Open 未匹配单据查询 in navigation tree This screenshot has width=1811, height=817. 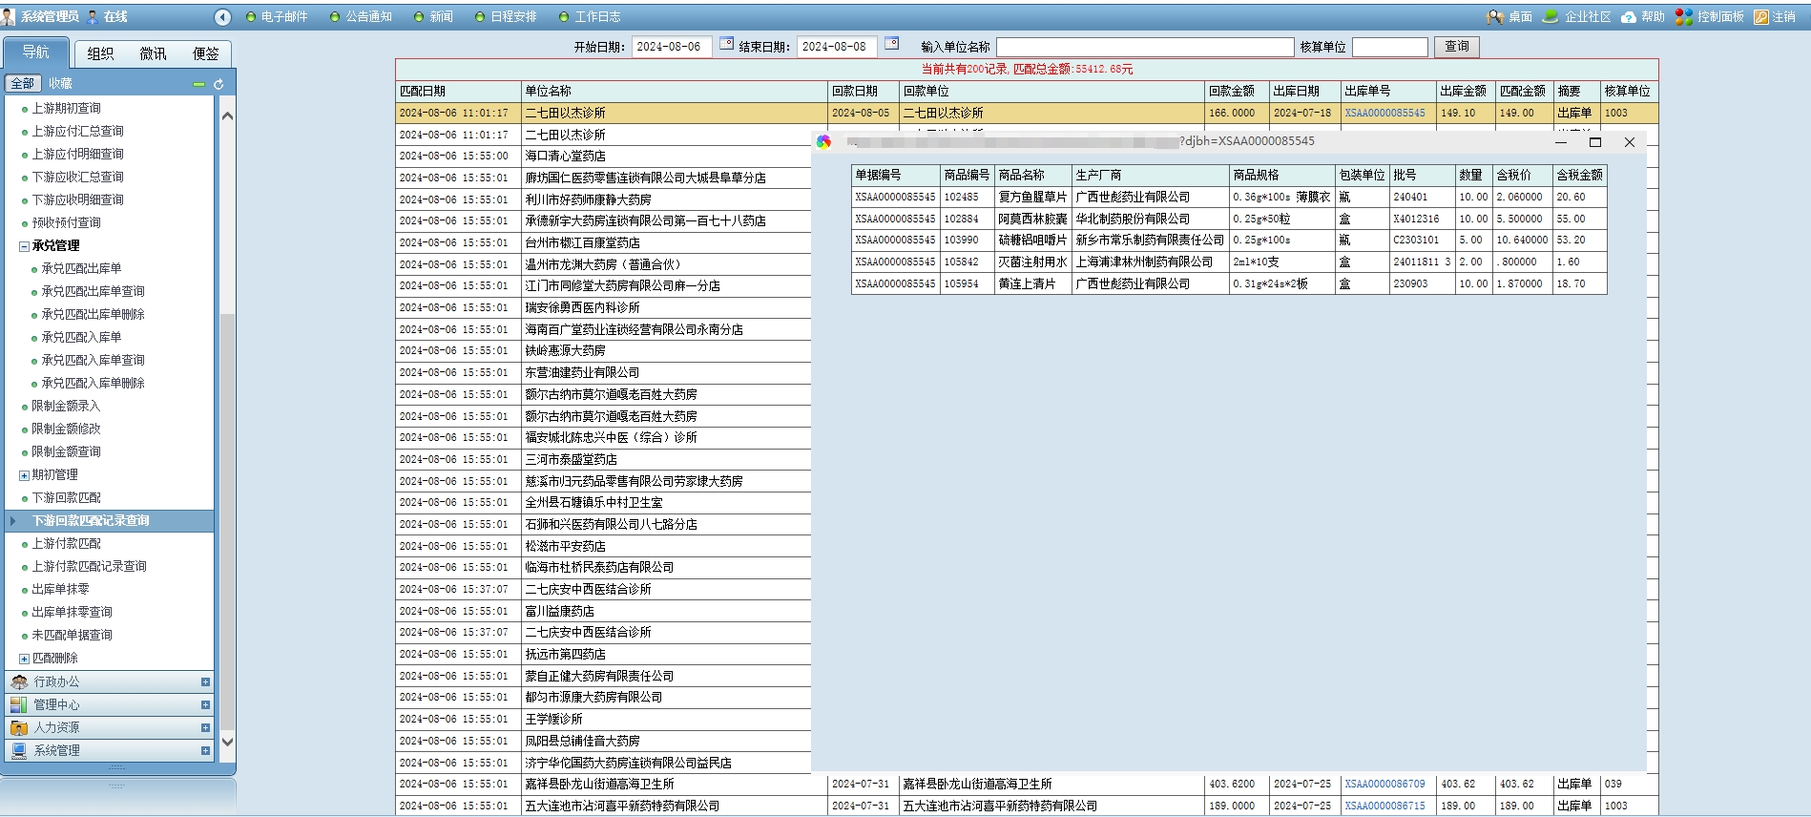click(72, 636)
